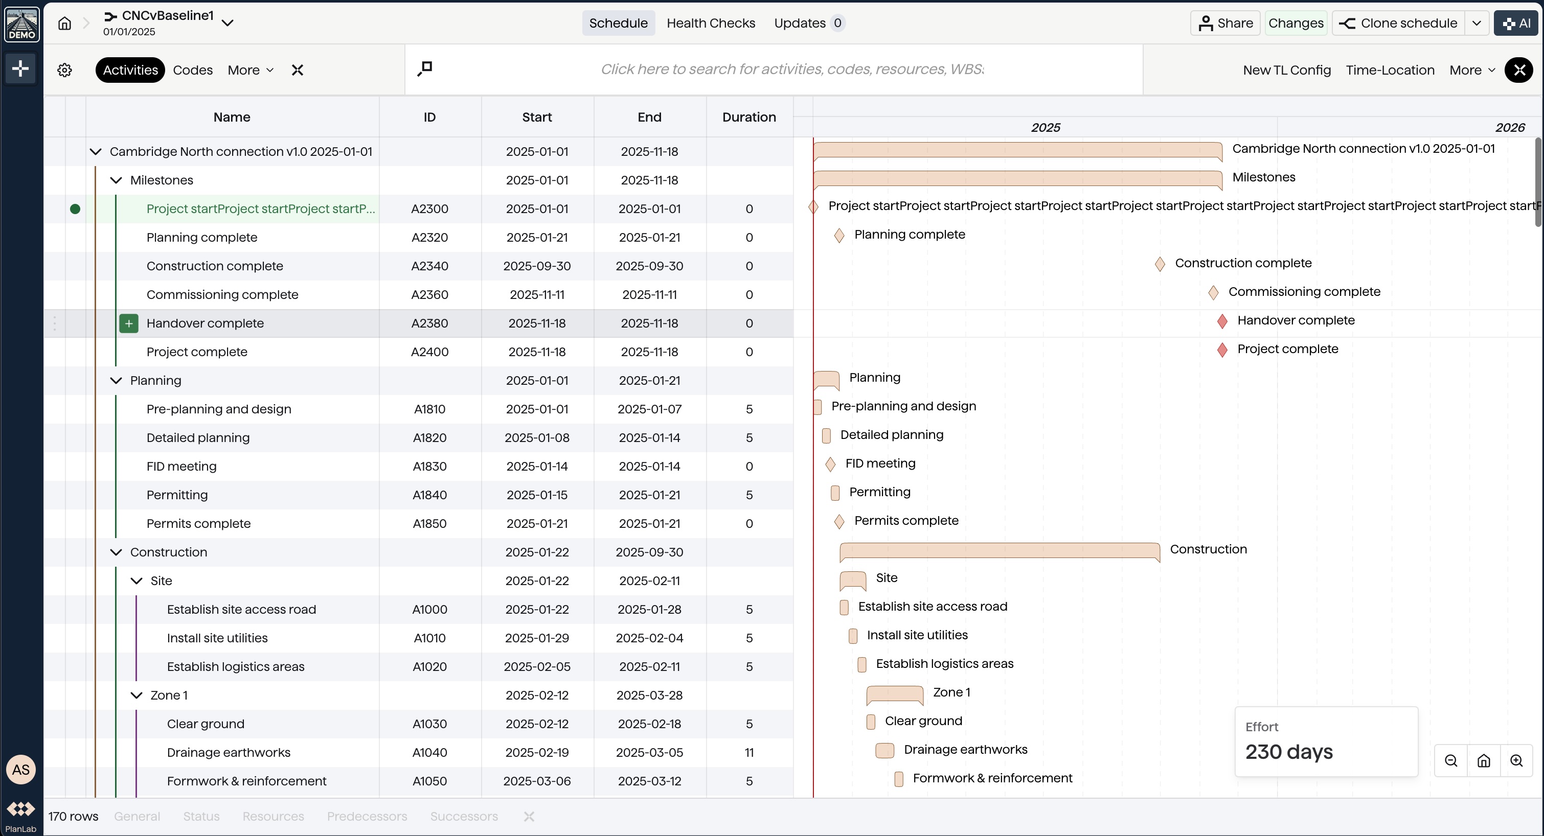Click the Share button
Screen dimensions: 1544x836
click(x=1225, y=24)
